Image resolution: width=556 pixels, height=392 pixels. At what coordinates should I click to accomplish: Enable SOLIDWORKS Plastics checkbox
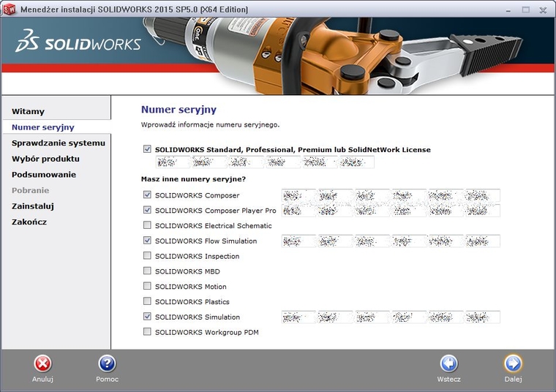147,301
